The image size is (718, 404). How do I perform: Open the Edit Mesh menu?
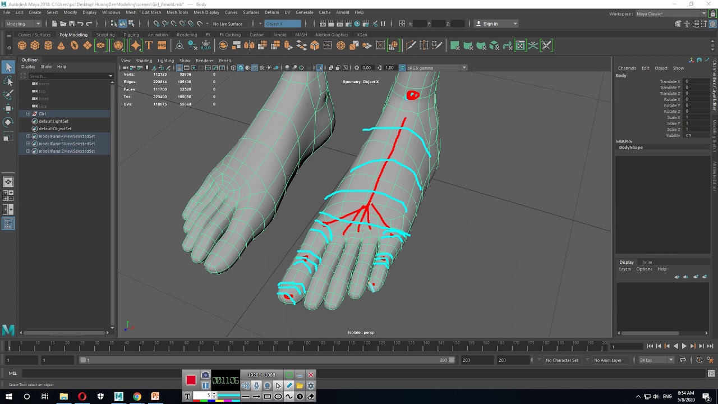[151, 12]
